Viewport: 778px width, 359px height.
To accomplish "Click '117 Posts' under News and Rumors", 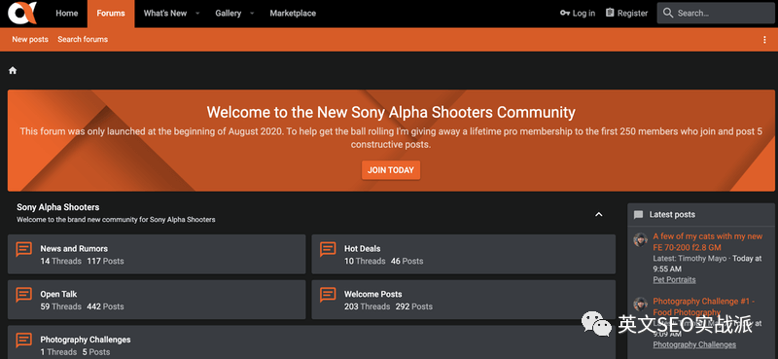I will pyautogui.click(x=106, y=261).
